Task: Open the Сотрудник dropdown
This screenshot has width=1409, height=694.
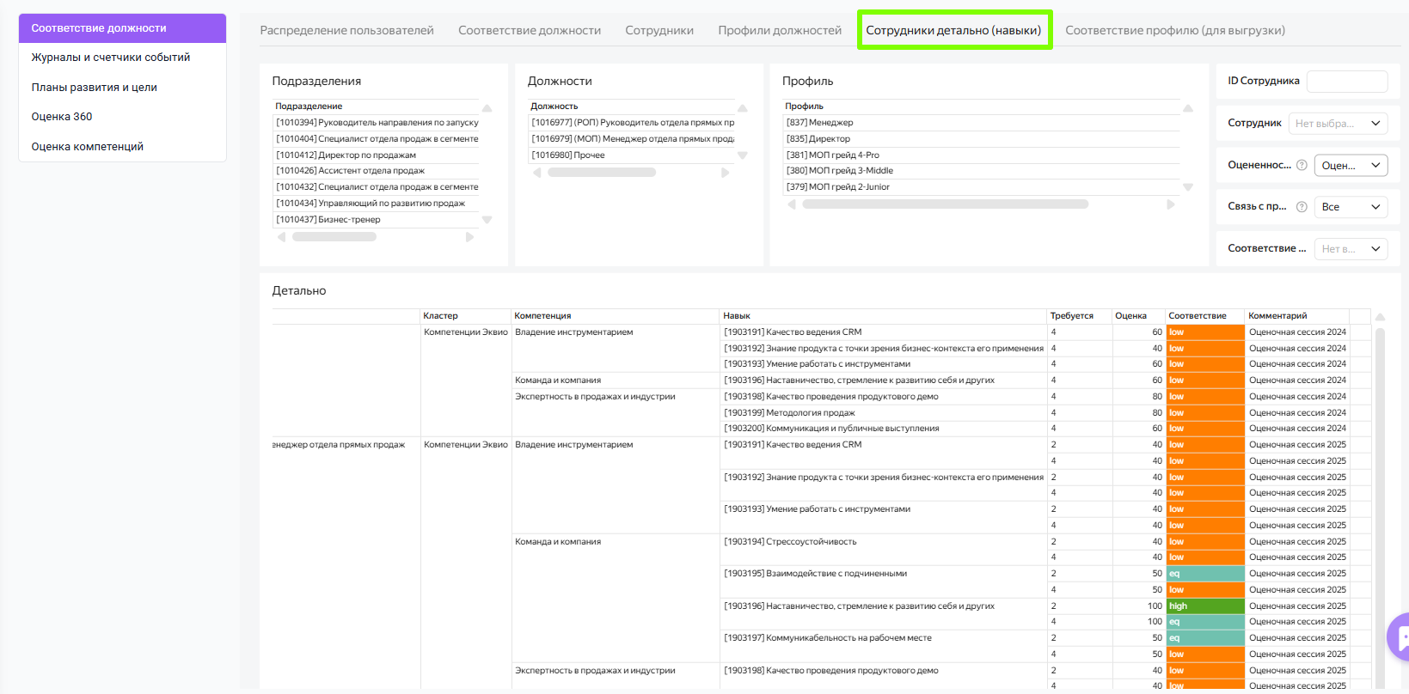Action: [1339, 123]
